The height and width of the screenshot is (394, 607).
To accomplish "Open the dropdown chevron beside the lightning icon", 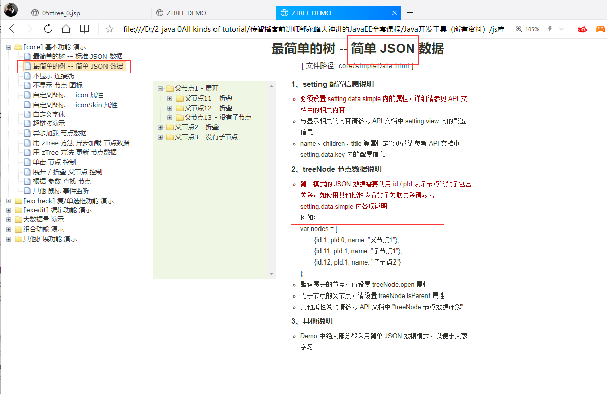I will coord(562,29).
